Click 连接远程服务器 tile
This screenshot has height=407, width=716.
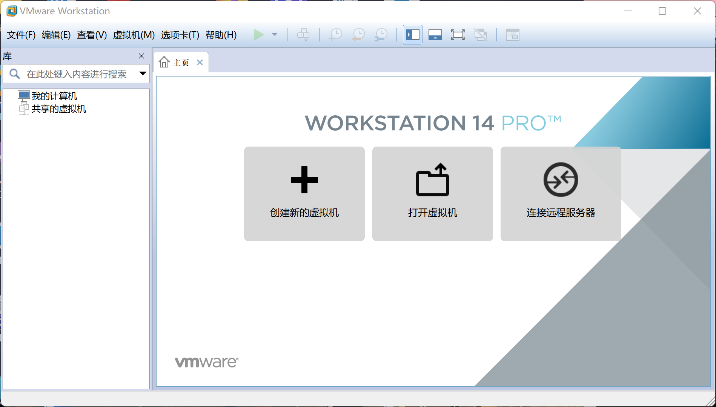[x=561, y=194]
